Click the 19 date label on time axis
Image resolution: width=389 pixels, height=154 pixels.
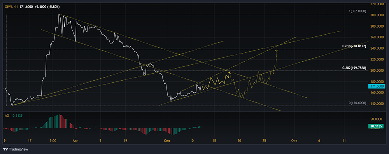[125, 141]
